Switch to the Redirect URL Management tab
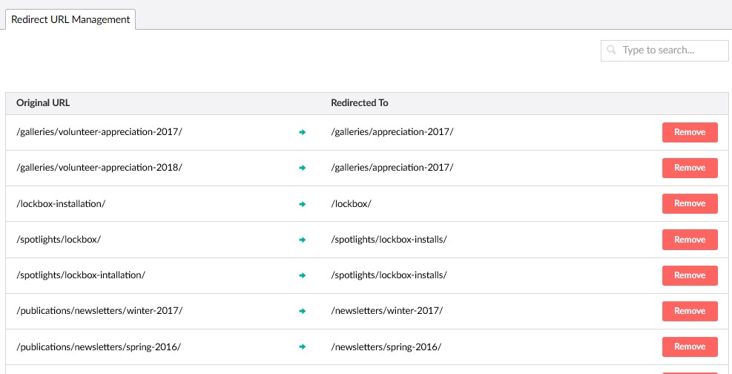The height and width of the screenshot is (374, 732). tap(70, 19)
